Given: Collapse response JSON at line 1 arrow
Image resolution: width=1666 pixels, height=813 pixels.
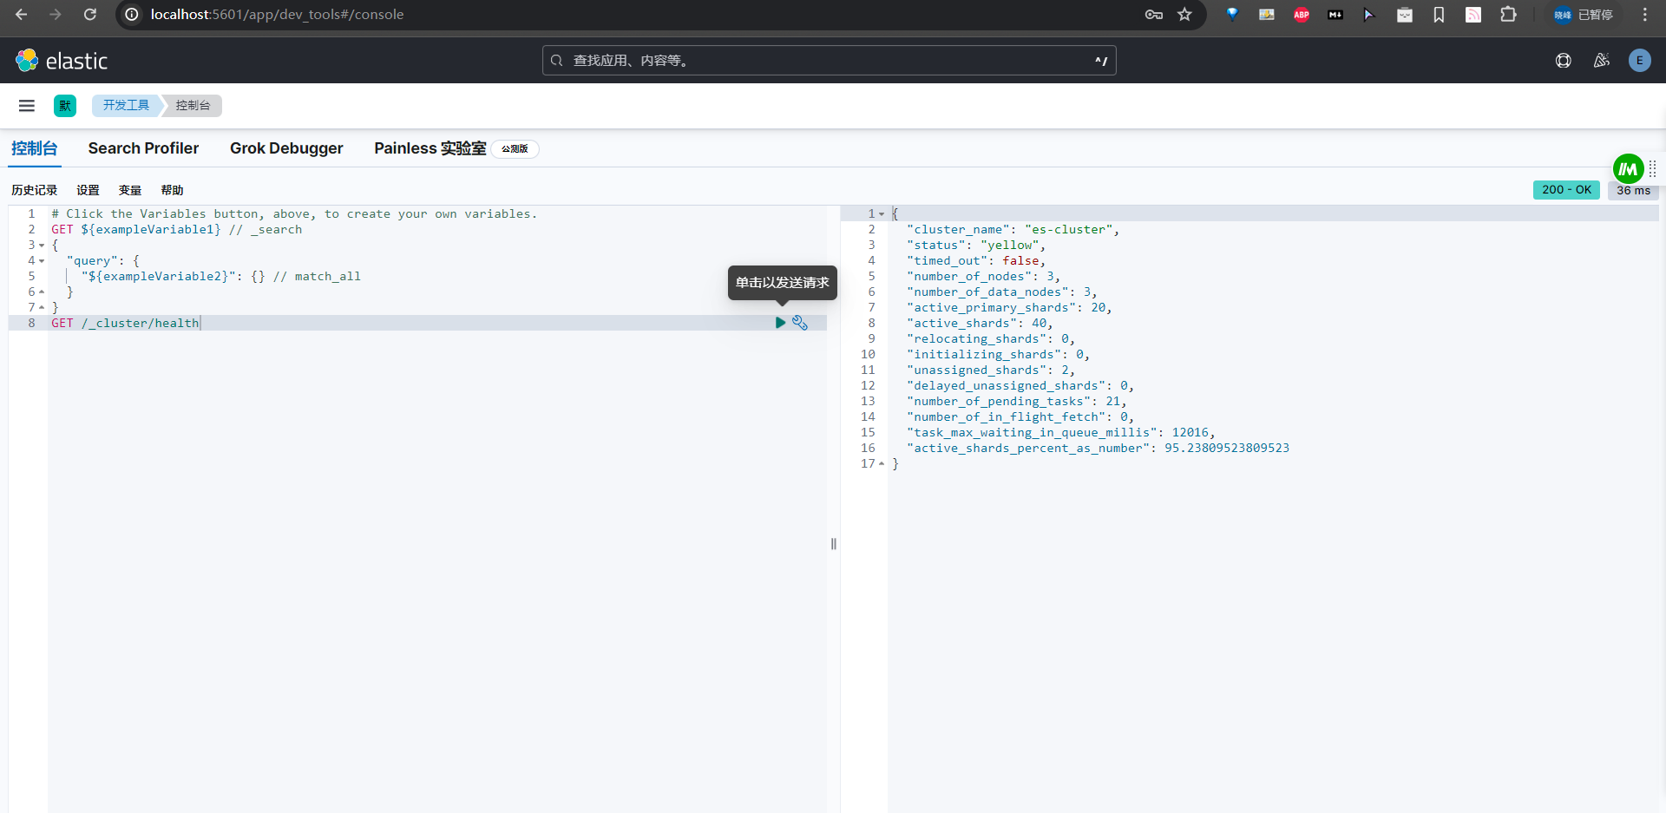Looking at the screenshot, I should click(882, 214).
